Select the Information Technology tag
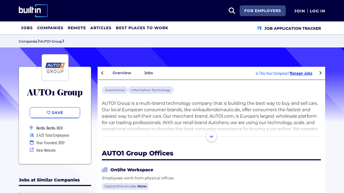 (x=151, y=90)
